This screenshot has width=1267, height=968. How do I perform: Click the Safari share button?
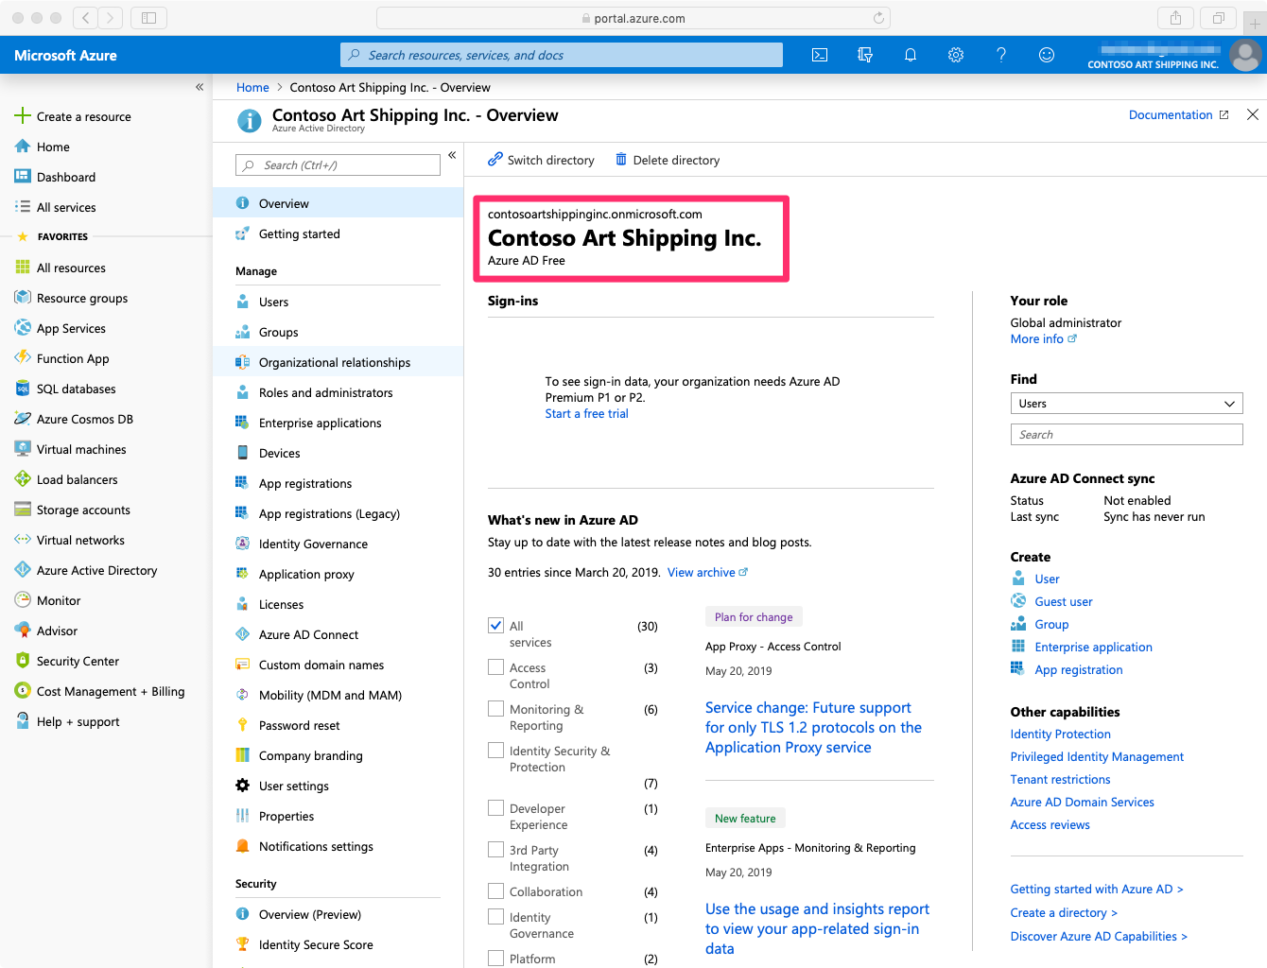pos(1175,18)
